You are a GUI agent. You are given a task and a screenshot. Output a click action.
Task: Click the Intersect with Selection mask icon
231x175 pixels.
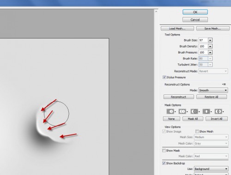coord(206,111)
